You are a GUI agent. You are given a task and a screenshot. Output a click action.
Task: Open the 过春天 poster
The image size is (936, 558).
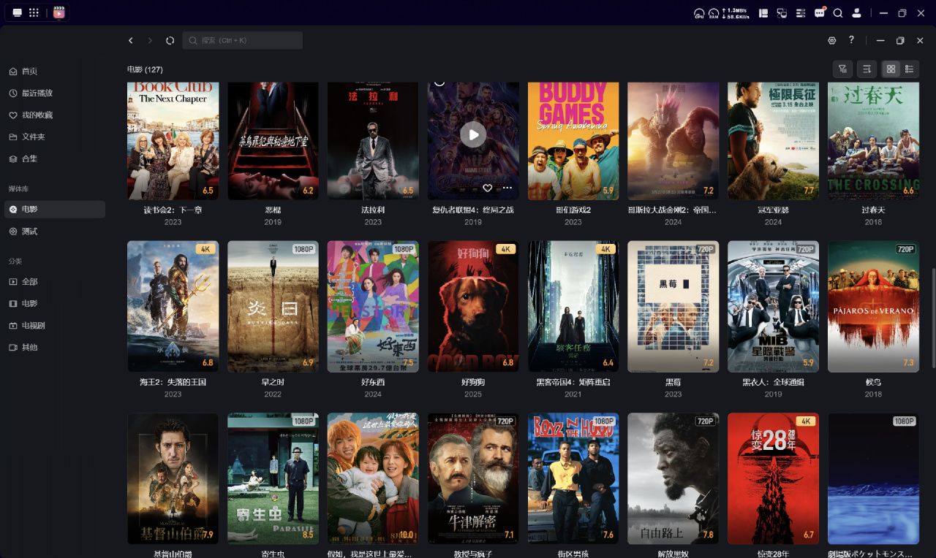(873, 141)
